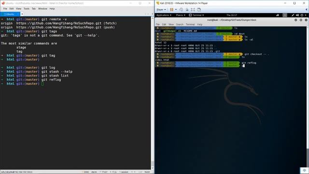
Task: Click the Kali pen/recorder icon in top bar
Action: point(293,15)
